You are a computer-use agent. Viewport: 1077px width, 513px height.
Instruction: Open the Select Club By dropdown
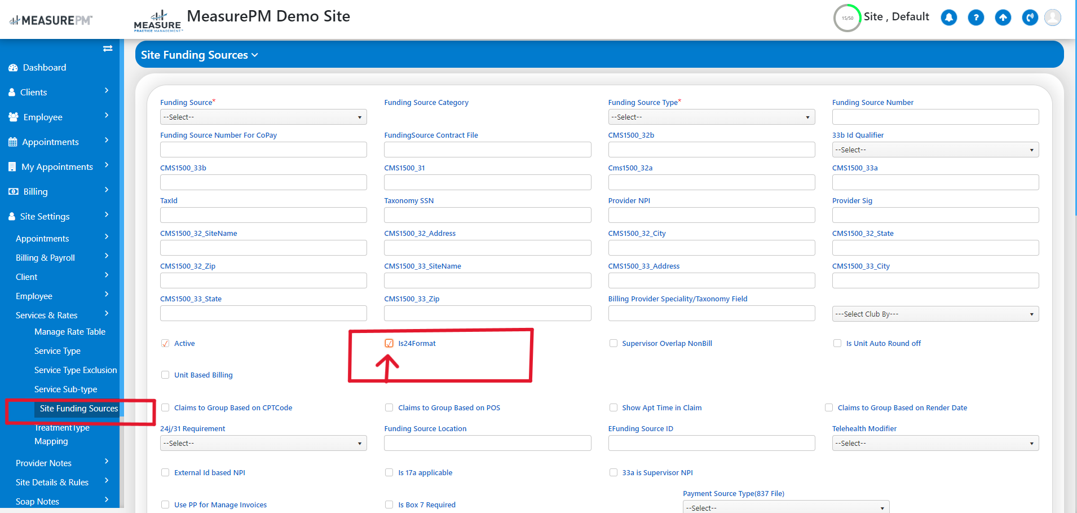pyautogui.click(x=935, y=314)
